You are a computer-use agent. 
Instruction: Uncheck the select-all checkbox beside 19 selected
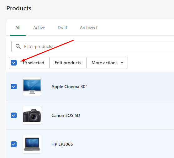pos(14,63)
